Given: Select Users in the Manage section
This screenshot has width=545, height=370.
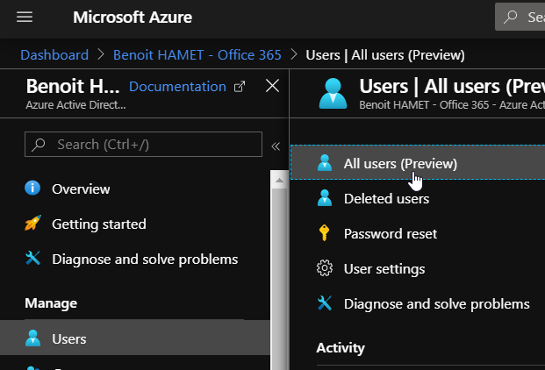Looking at the screenshot, I should tap(69, 338).
